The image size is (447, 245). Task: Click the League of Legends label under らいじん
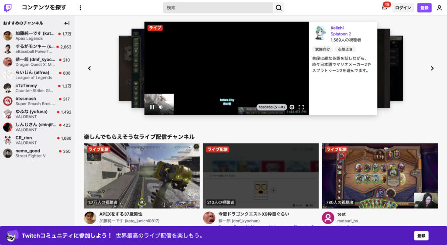pyautogui.click(x=34, y=78)
